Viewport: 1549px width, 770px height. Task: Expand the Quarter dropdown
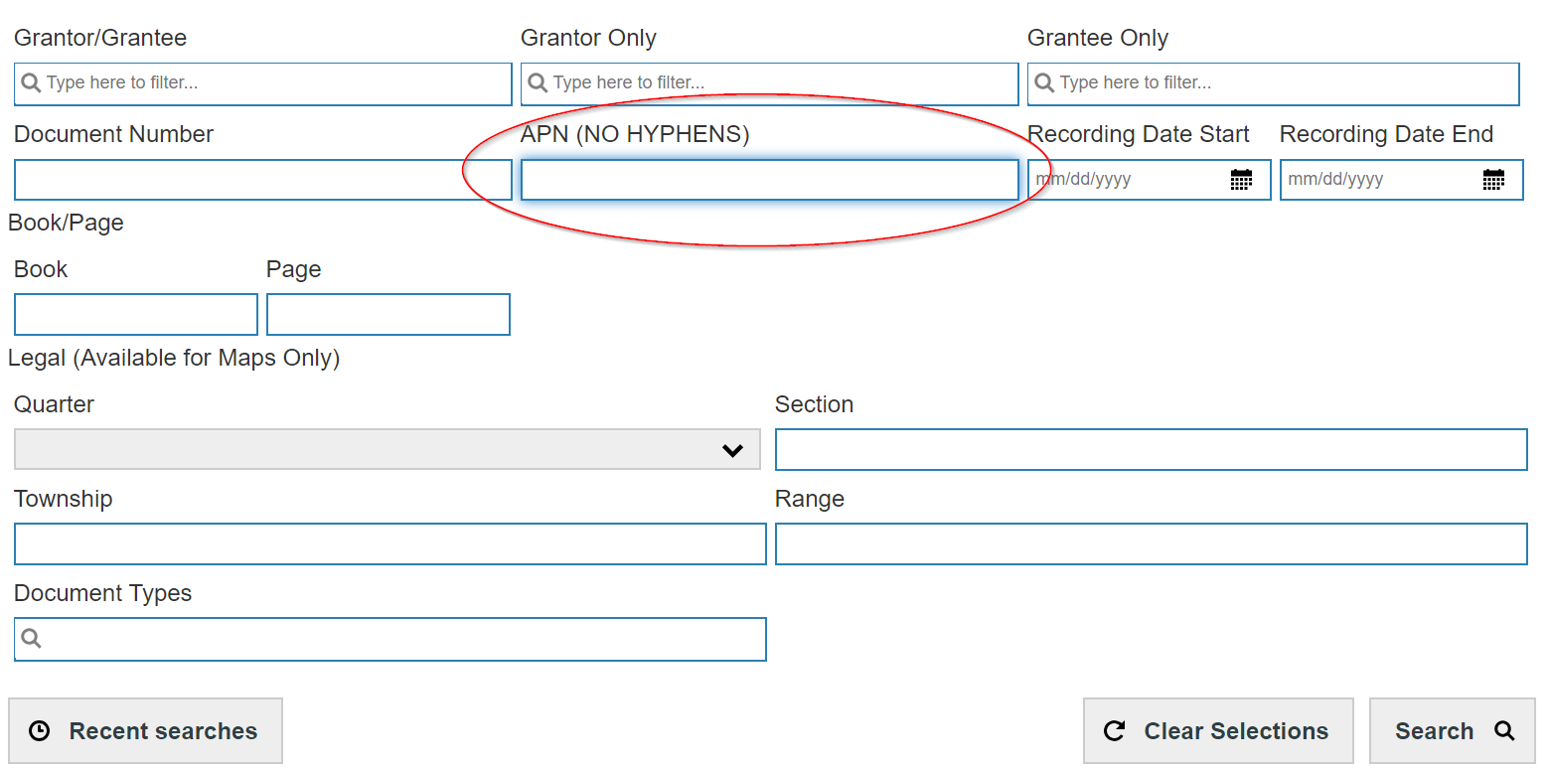click(387, 450)
